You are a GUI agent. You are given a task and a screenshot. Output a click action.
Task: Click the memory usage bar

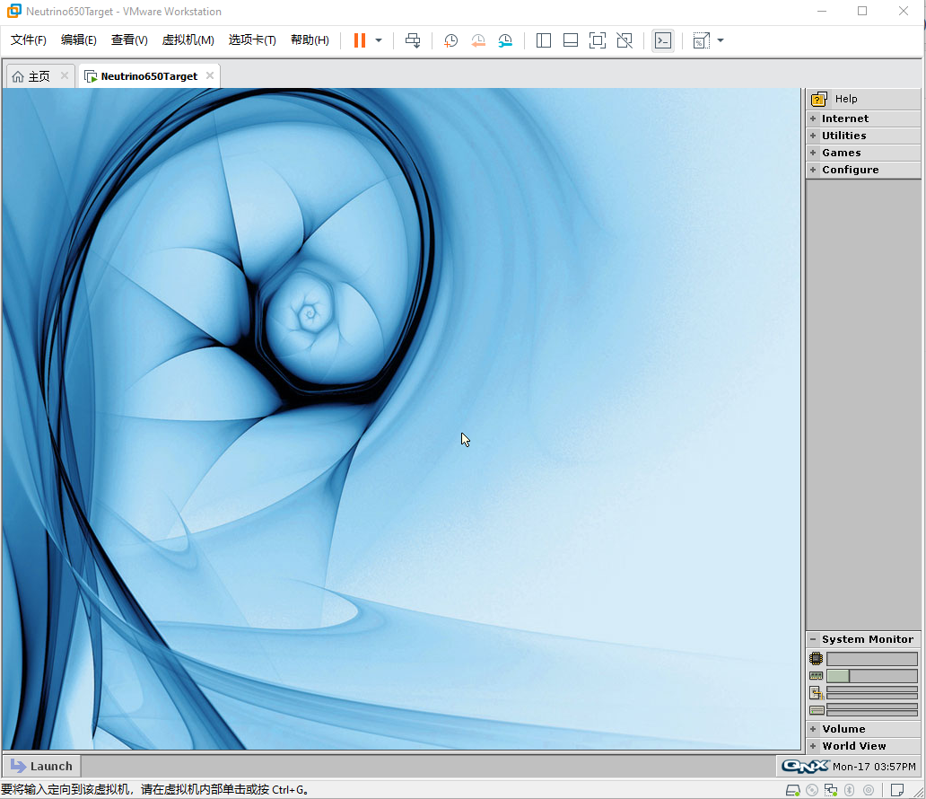(x=871, y=675)
